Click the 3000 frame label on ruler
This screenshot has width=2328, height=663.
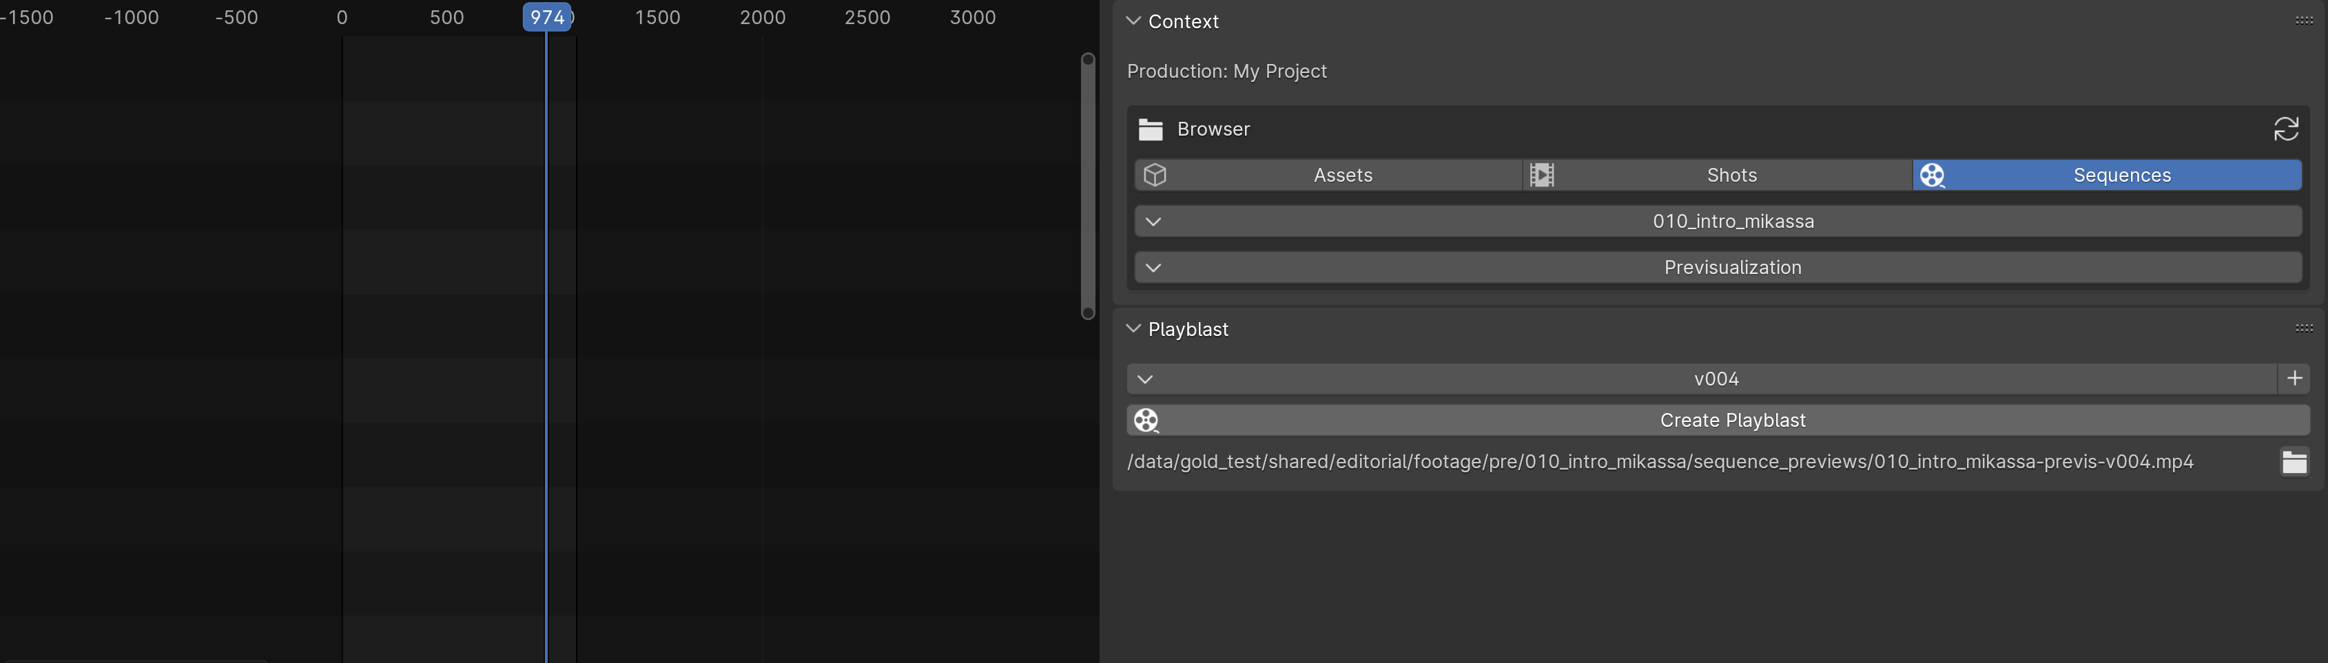point(972,17)
